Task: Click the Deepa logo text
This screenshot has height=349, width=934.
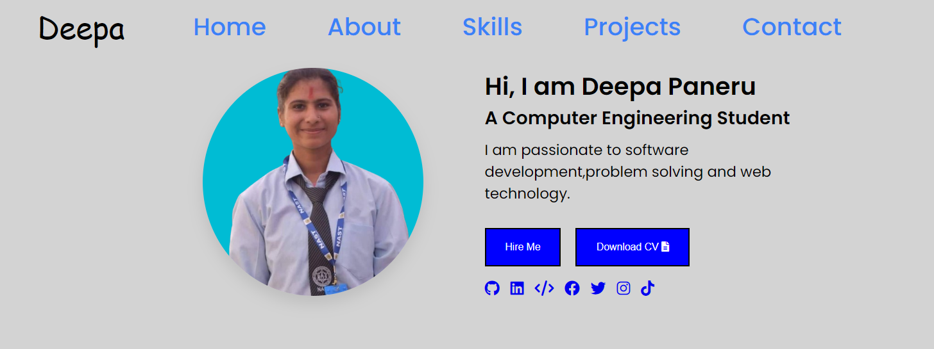Action: [x=81, y=29]
